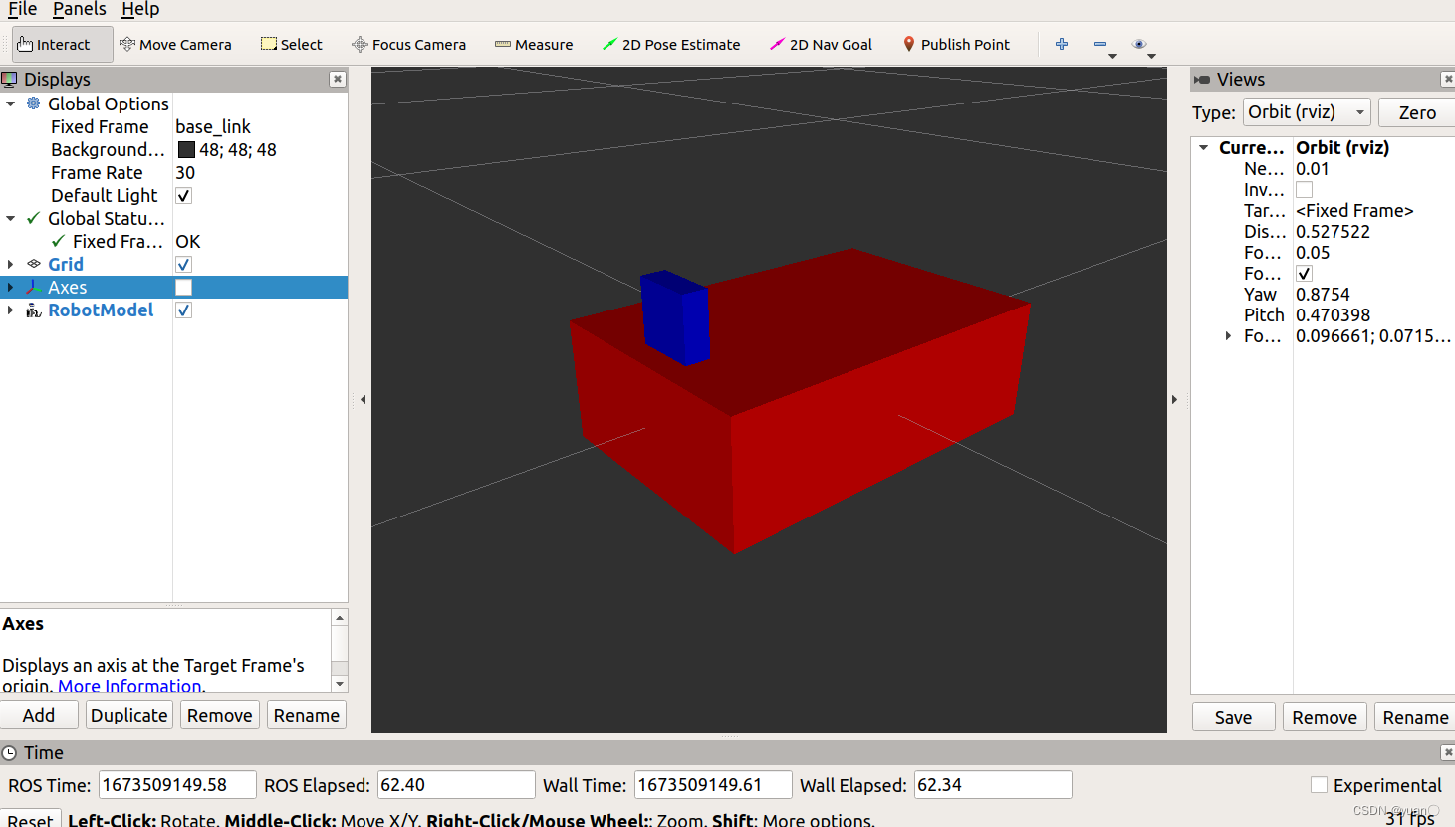Collapse the Global Options tree node
This screenshot has height=827, width=1455.
click(11, 103)
